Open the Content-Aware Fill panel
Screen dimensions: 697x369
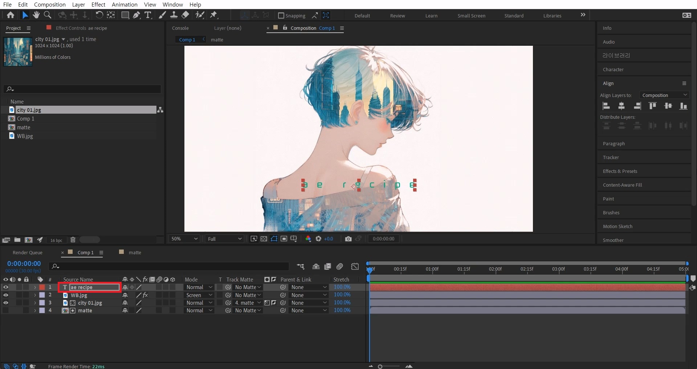622,185
